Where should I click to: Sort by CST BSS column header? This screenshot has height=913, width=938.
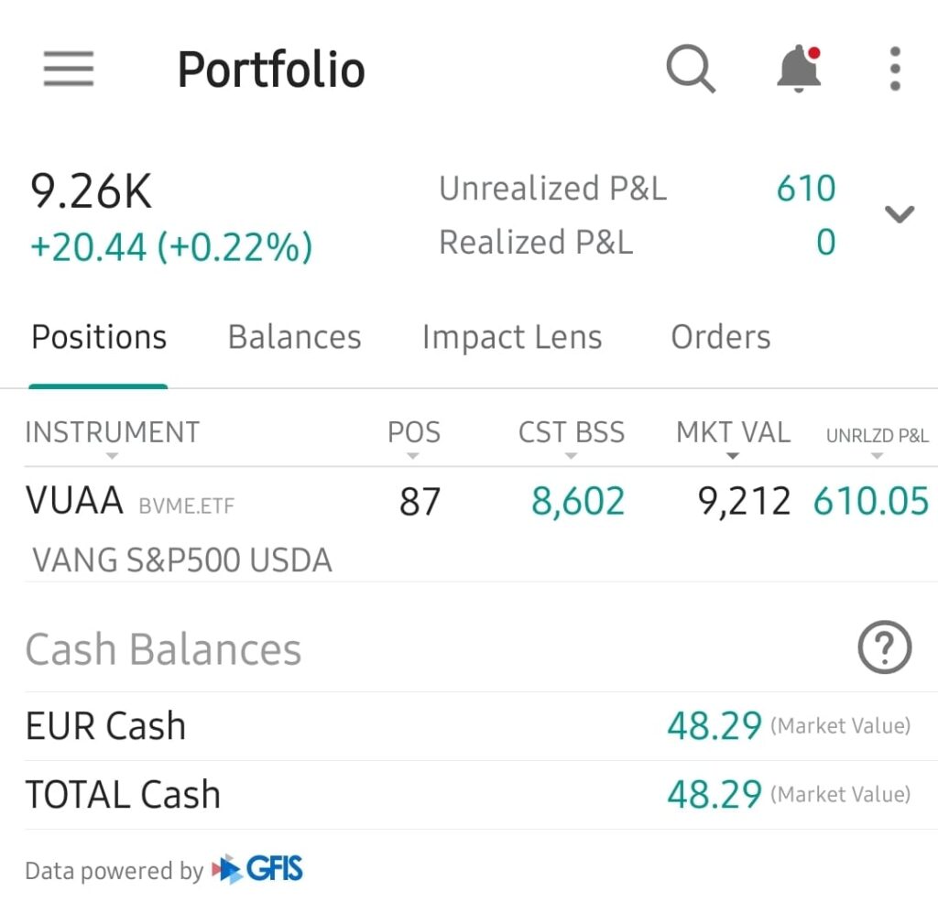pos(572,433)
